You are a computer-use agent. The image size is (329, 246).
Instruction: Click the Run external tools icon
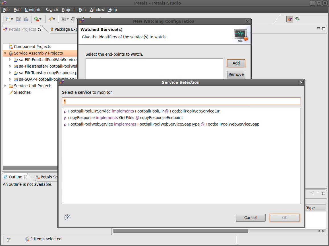point(36,19)
